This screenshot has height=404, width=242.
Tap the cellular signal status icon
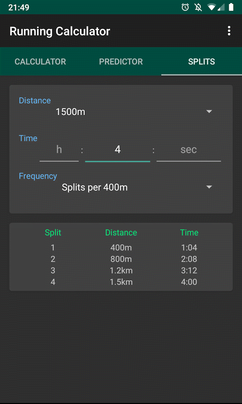pyautogui.click(x=221, y=7)
